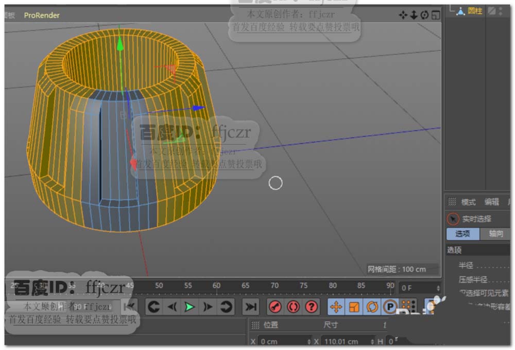Image resolution: width=515 pixels, height=350 pixels.
Task: Click the X size field showing 110.01 cm
Action: (x=344, y=341)
